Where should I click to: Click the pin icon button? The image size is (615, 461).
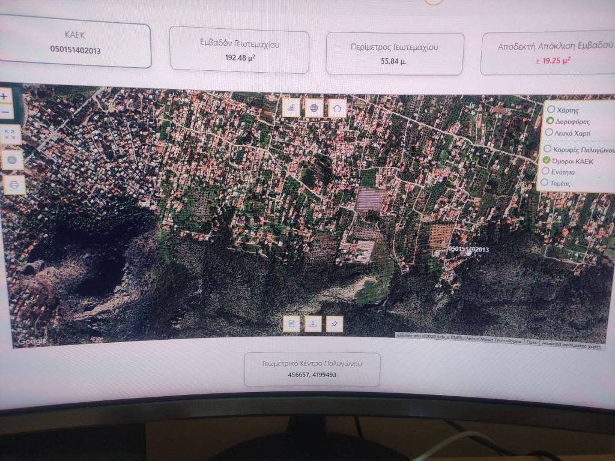335,324
